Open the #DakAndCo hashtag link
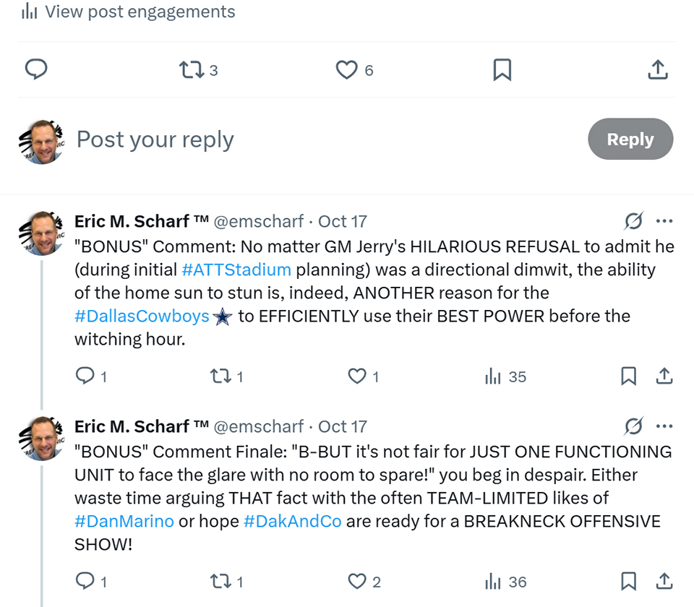 [292, 521]
